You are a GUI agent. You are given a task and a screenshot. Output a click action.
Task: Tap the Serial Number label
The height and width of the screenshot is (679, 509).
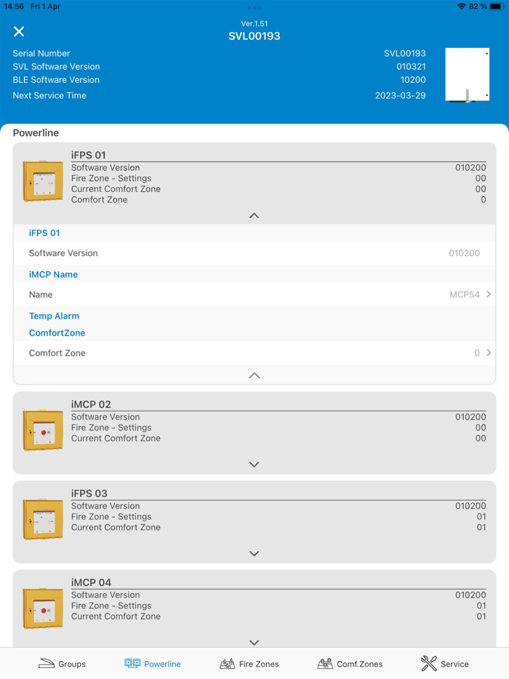tap(41, 53)
